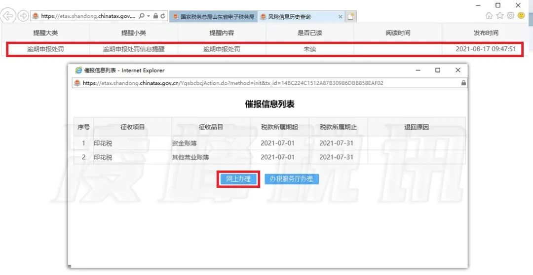Click the browser Back arrow button
The width and height of the screenshot is (533, 275).
tap(8, 16)
